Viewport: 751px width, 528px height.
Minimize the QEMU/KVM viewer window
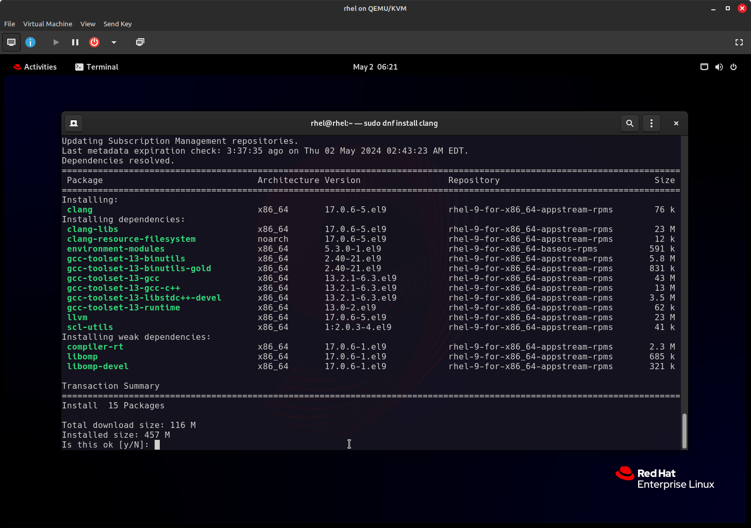point(713,8)
